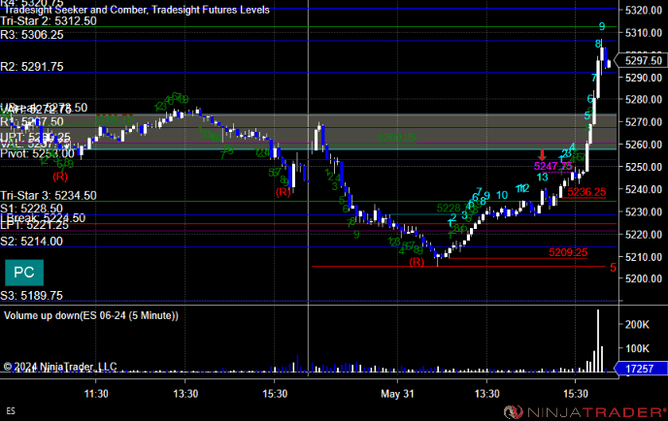Click the ES instrument label at bottom left

point(11,411)
